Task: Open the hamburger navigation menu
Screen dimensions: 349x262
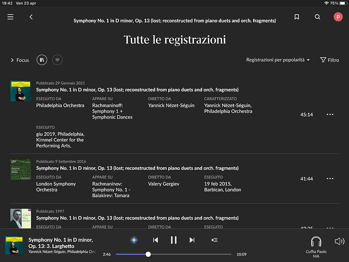Action: 10,17
